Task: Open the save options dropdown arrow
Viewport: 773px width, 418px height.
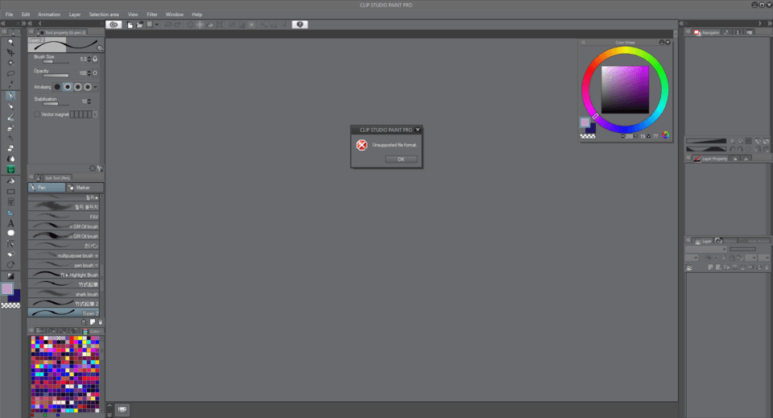Action: (x=156, y=25)
